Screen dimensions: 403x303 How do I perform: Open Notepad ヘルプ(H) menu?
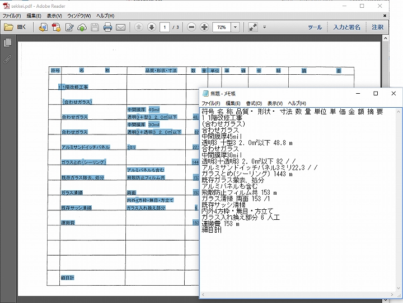[297, 103]
